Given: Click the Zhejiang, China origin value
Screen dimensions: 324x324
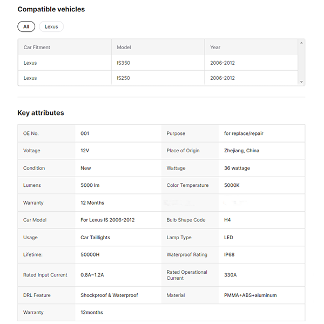Looking at the screenshot, I should 241,151.
